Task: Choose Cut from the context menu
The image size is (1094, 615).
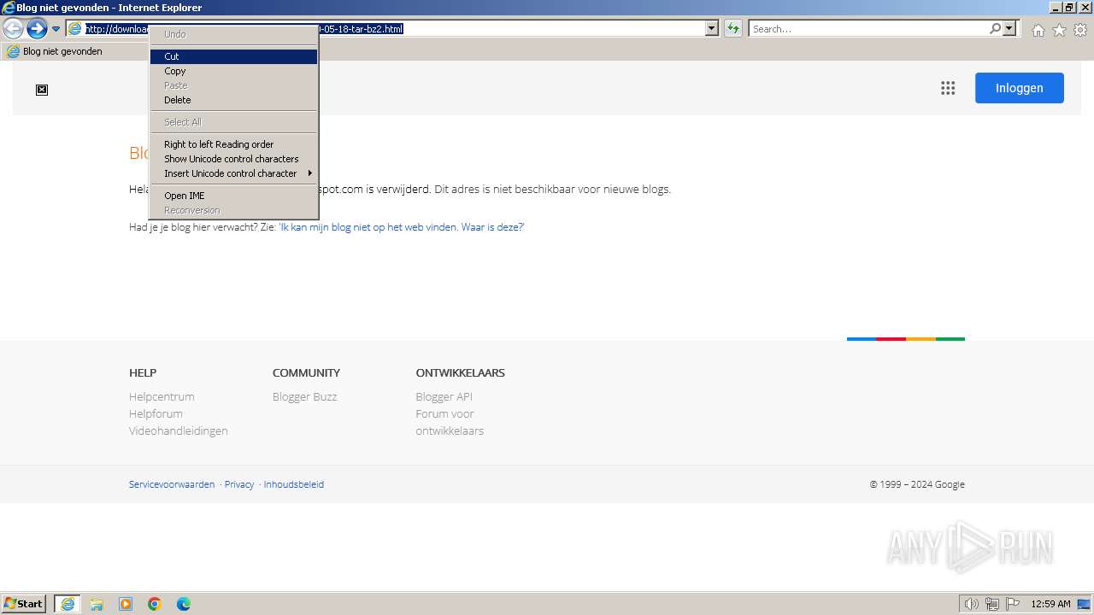Action: tap(233, 56)
